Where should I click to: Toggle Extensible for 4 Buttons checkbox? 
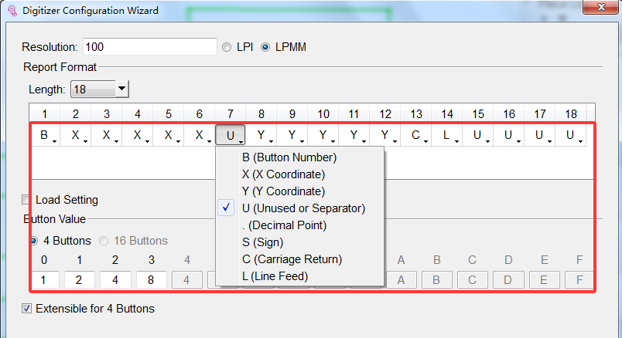(28, 309)
